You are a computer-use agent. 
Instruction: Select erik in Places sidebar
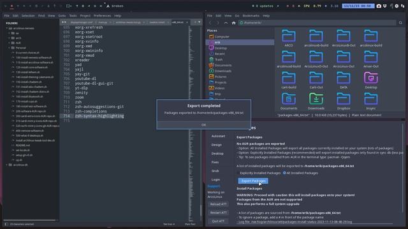tap(240, 43)
